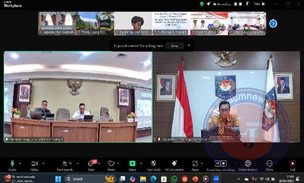Expand the audio options arrow next to the microphone
304x183 pixels.
click(x=20, y=163)
